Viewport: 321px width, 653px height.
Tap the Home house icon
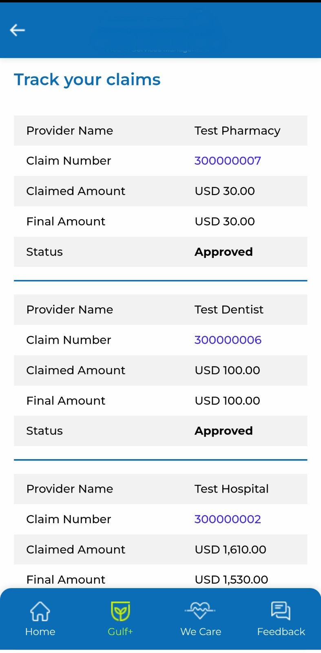point(40,611)
